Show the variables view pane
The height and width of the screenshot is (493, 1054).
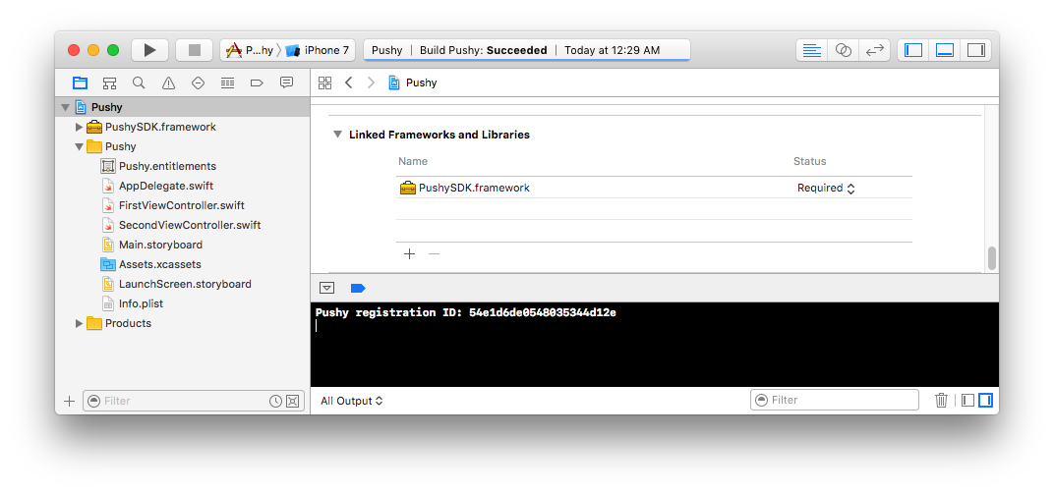point(967,401)
